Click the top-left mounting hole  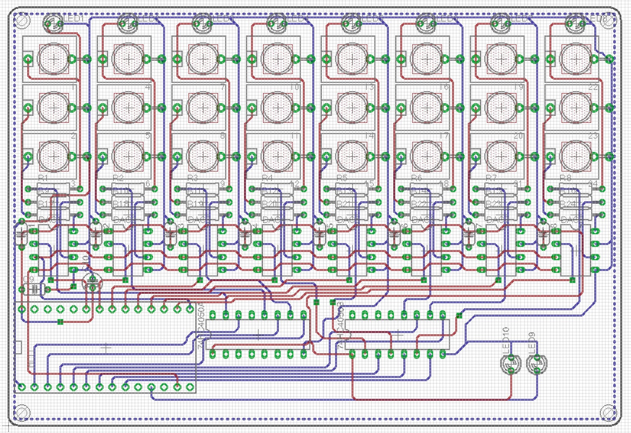(x=22, y=21)
